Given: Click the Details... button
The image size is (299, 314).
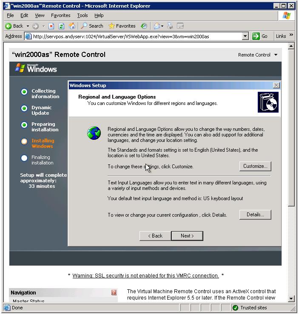Looking at the screenshot, I should pos(255,215).
